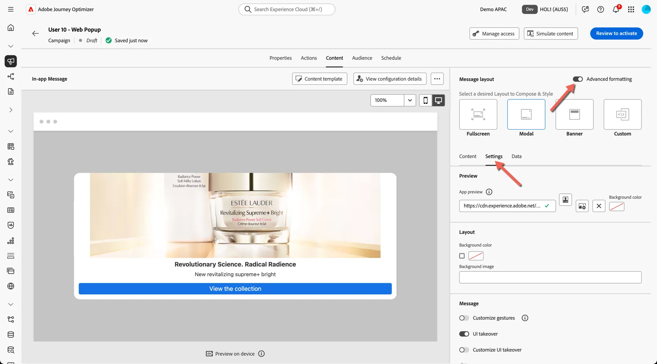Go to Home in left sidebar

point(11,28)
